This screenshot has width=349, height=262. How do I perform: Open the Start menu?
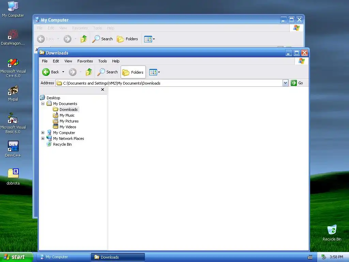16,257
